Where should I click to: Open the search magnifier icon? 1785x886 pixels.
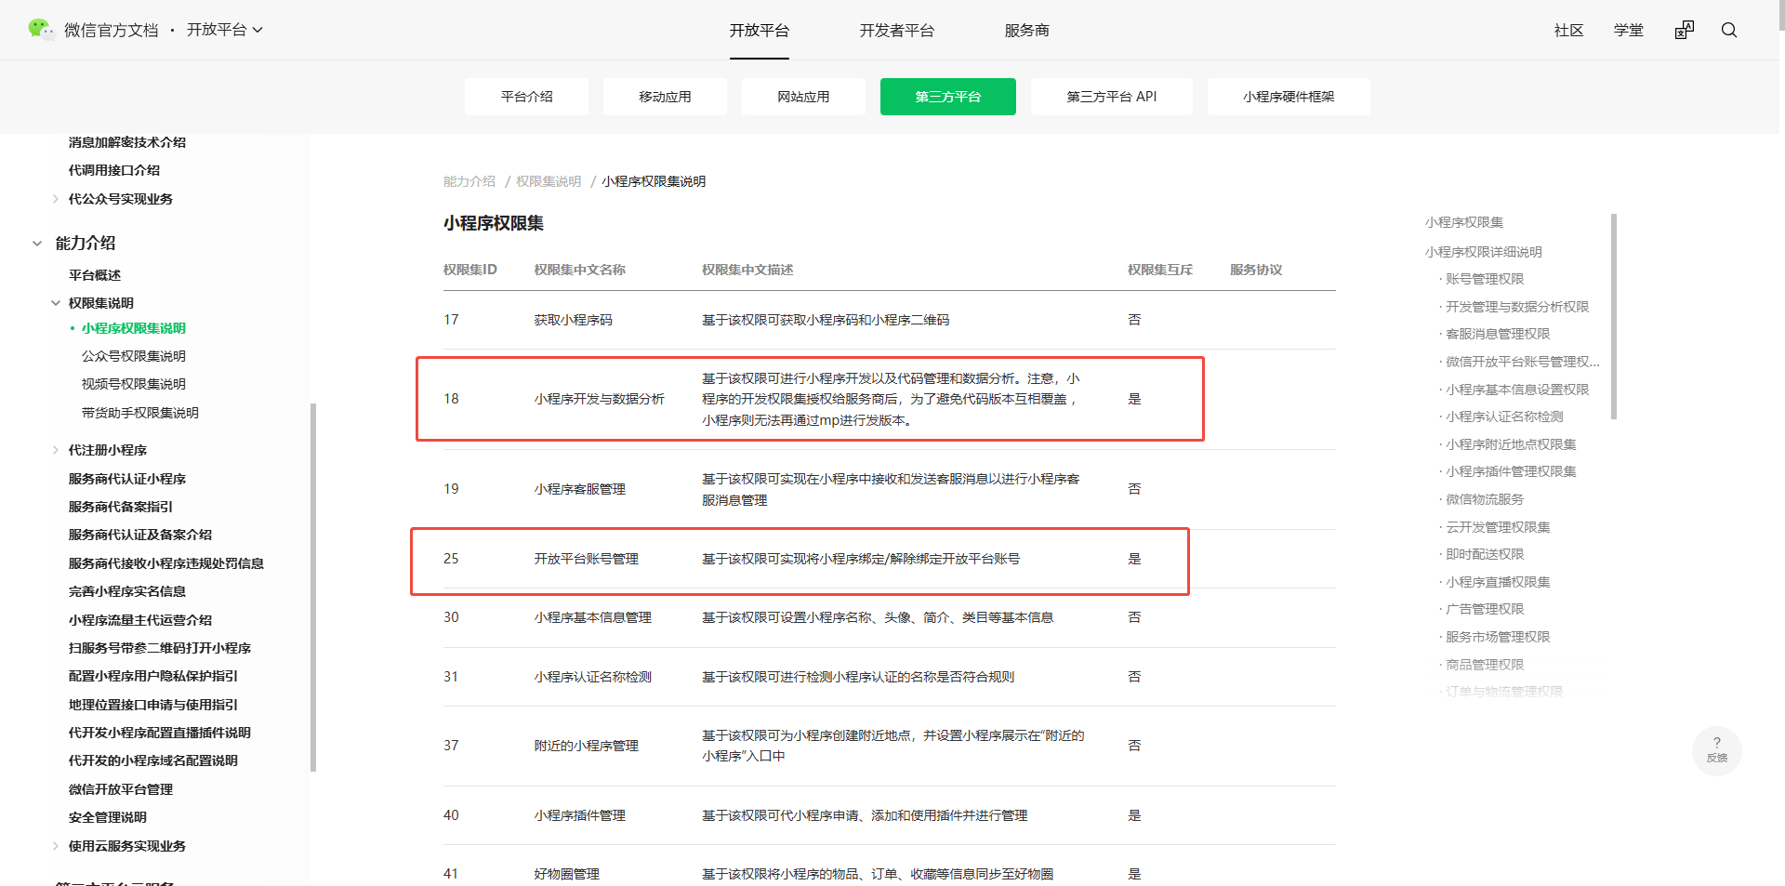click(x=1729, y=30)
